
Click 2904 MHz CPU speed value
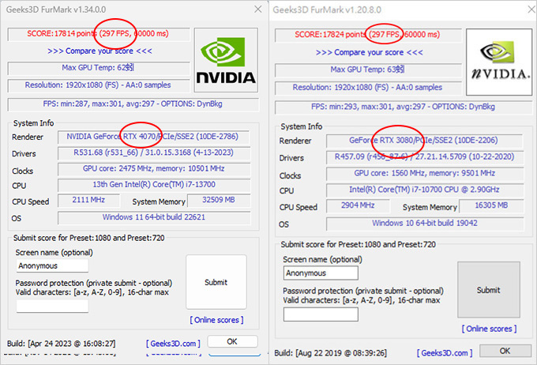pos(358,205)
